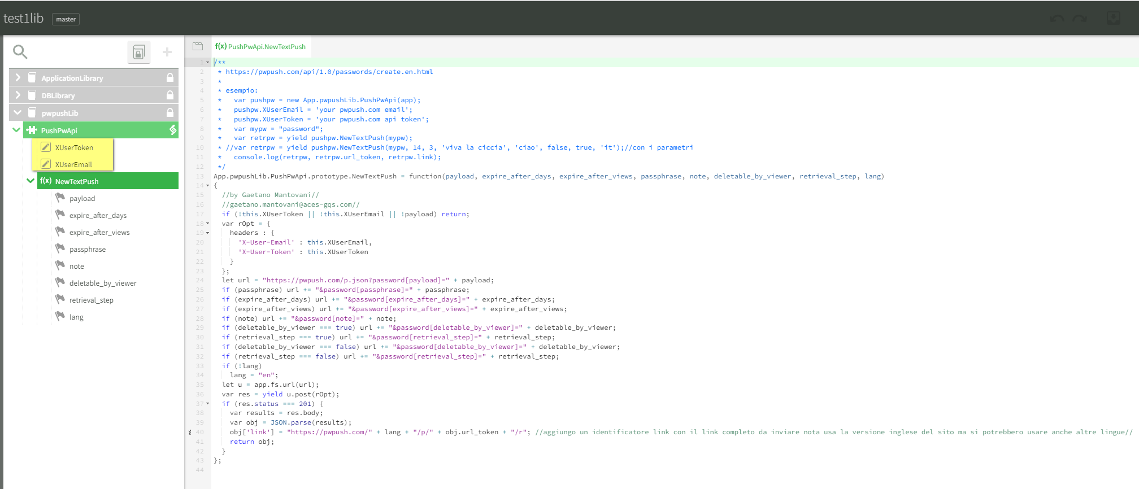Click the save/download icon in header
Screen dimensions: 1139x489
click(x=1113, y=18)
